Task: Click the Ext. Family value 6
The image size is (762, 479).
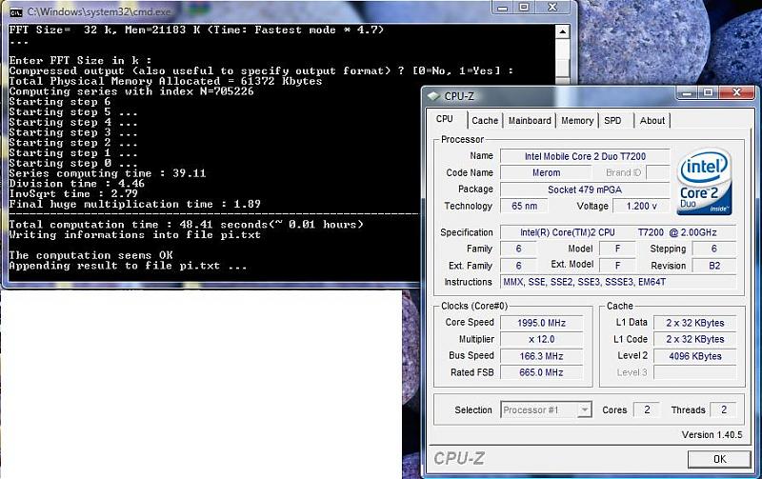Action: (x=518, y=266)
